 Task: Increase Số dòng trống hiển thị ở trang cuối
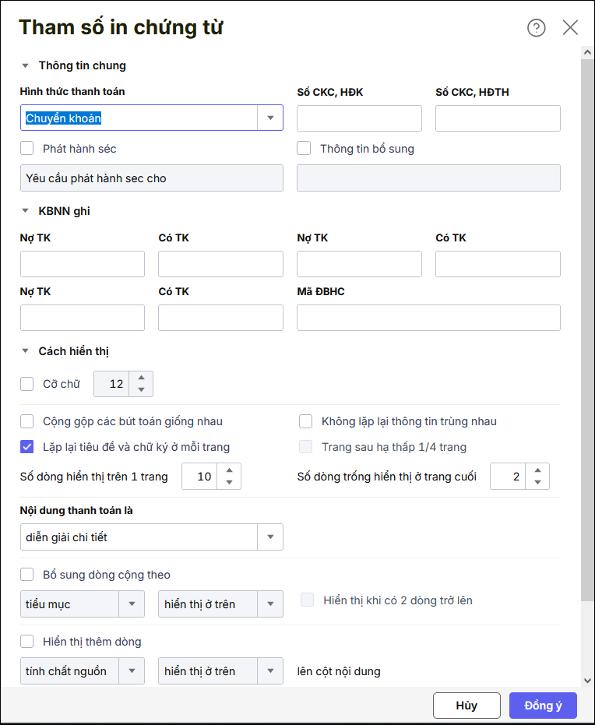[x=537, y=470]
